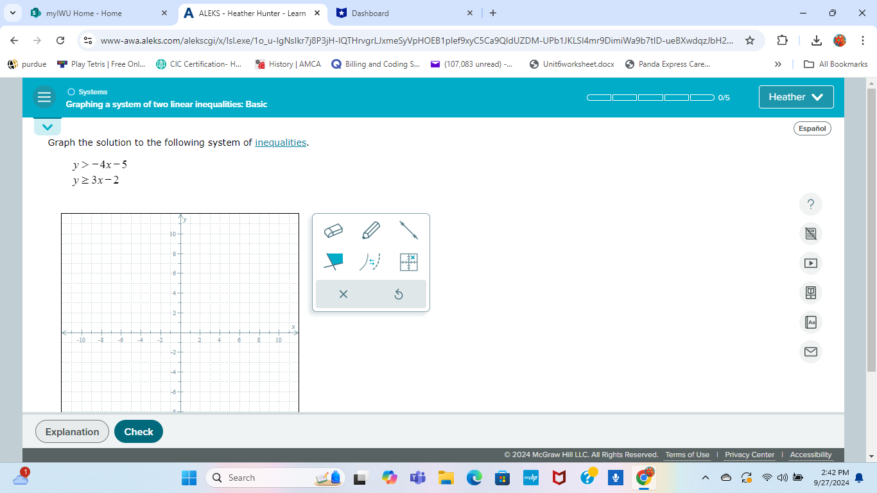877x493 pixels.
Task: Open File Explorer from the taskbar
Action: 446,478
